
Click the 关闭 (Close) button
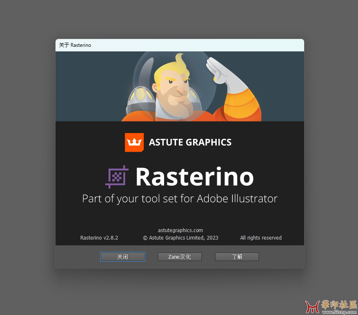pos(123,257)
